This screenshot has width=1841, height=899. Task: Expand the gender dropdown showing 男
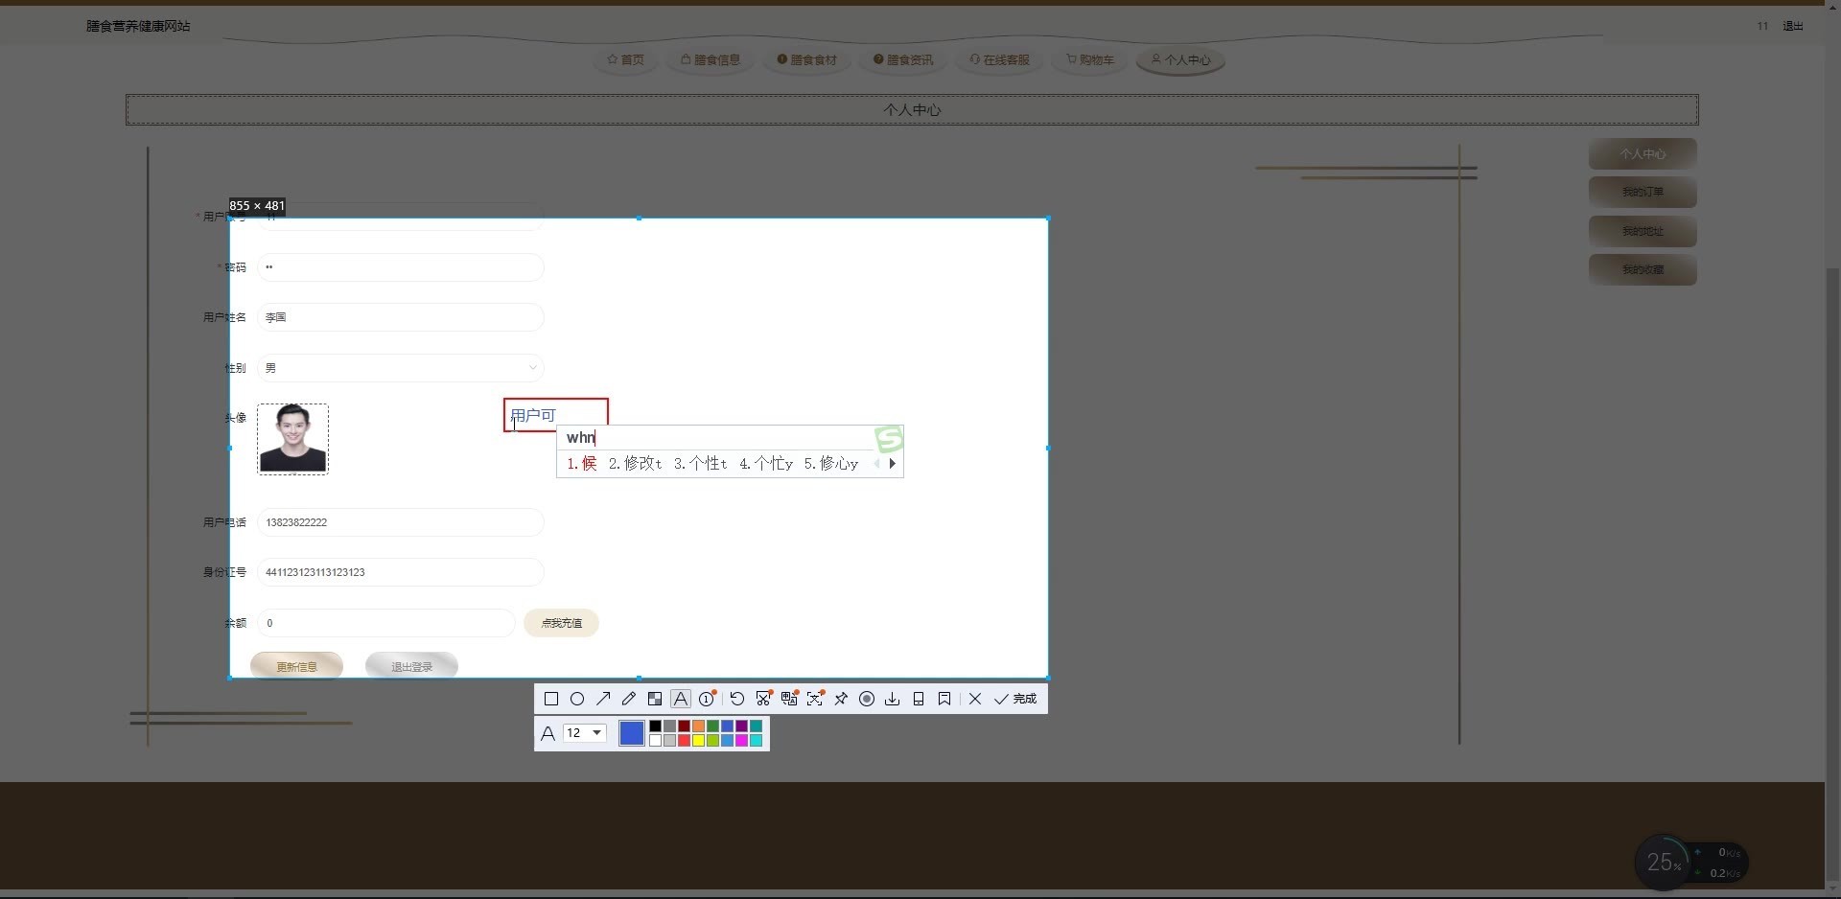click(400, 368)
